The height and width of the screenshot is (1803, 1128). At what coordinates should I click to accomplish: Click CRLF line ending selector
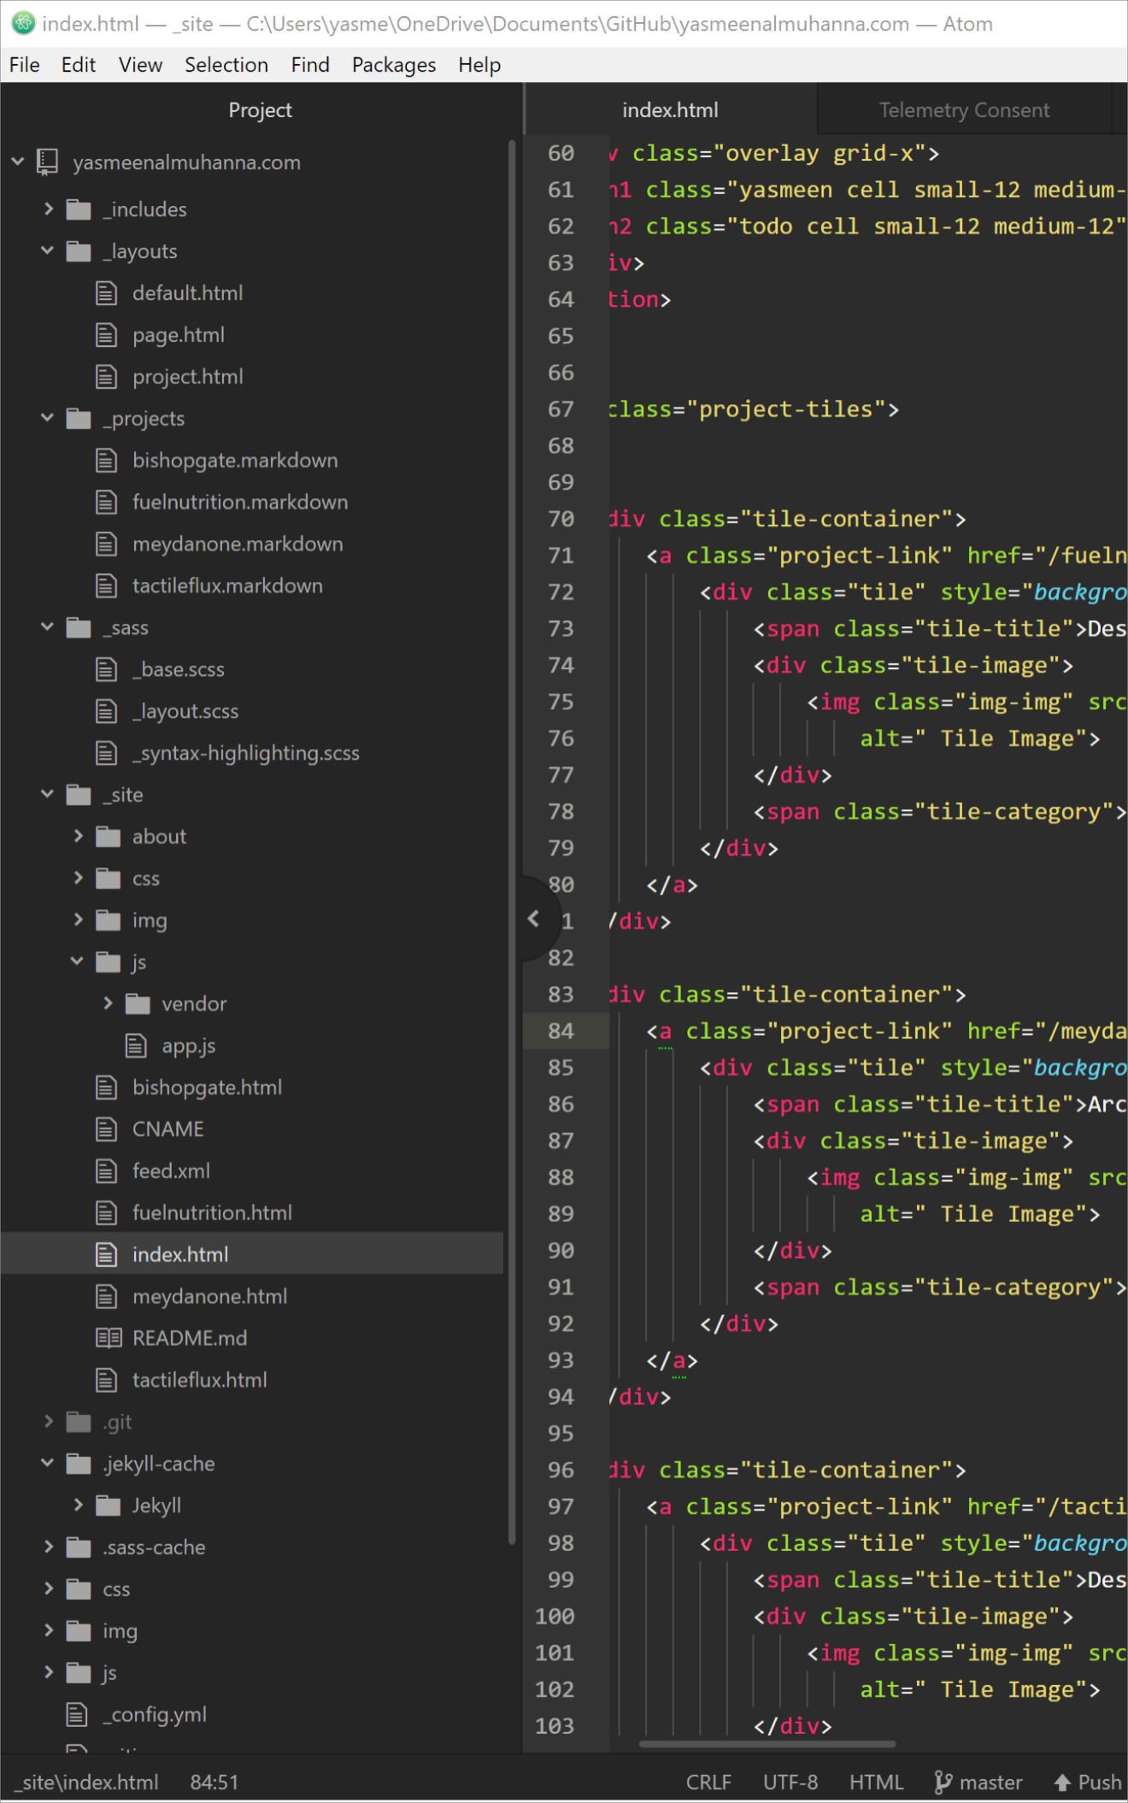pyautogui.click(x=708, y=1782)
